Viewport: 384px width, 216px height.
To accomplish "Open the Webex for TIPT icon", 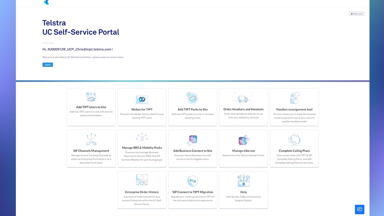I will [x=142, y=100].
